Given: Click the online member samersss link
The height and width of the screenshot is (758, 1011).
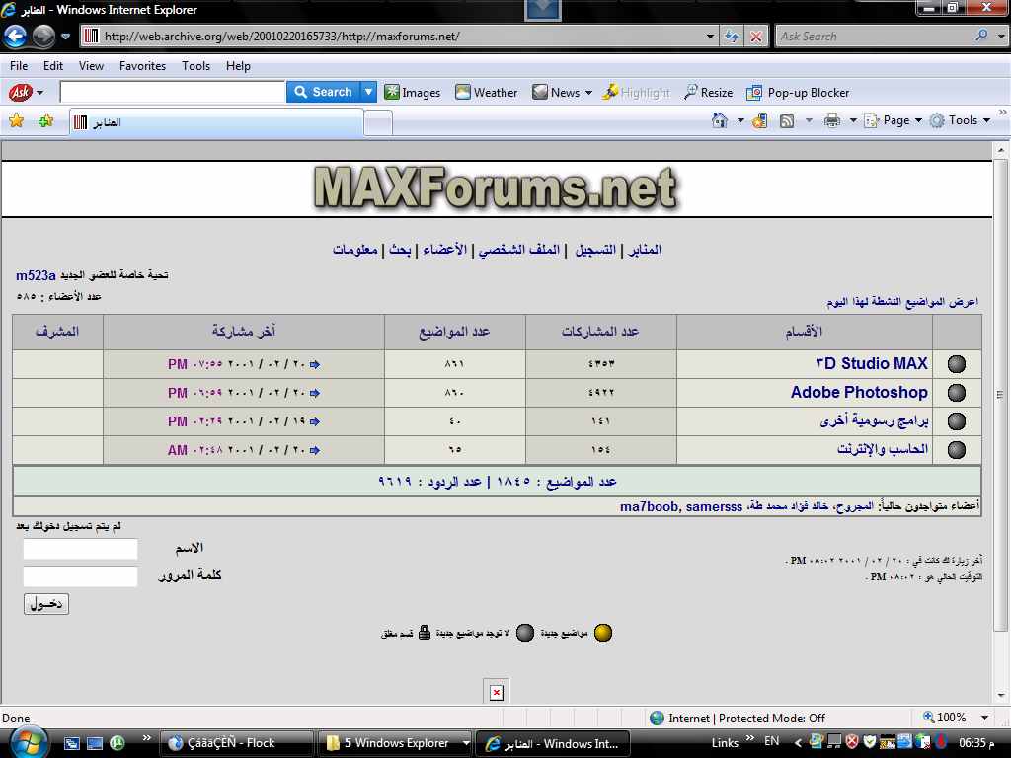Looking at the screenshot, I should [714, 506].
